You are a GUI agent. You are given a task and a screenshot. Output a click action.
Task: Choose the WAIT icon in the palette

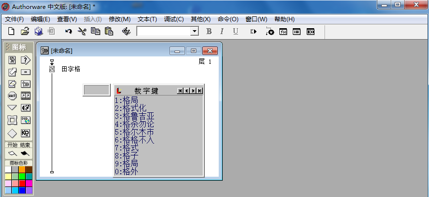coord(12,96)
